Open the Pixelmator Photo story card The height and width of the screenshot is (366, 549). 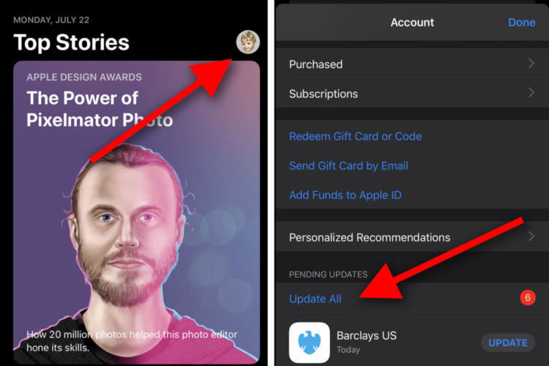click(137, 212)
